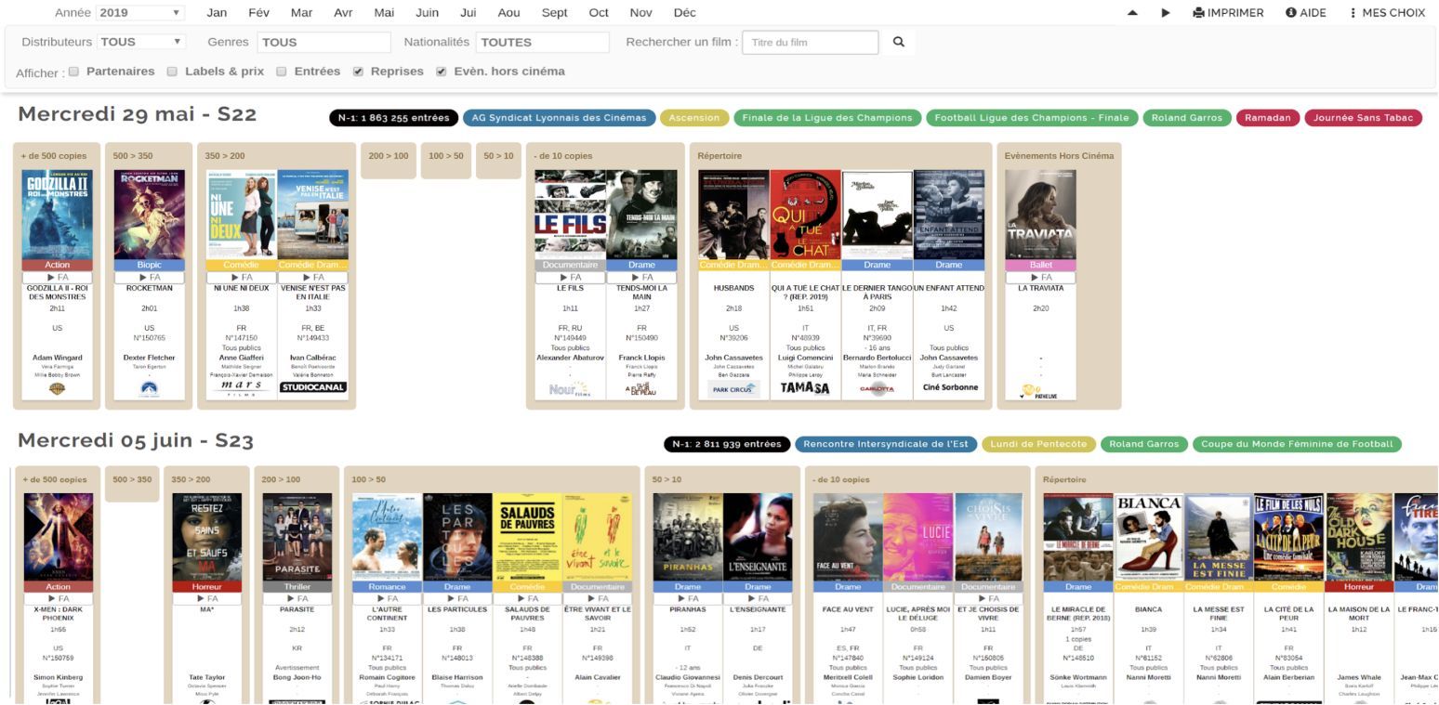Open the Godzilla II poster thumbnail
The height and width of the screenshot is (705, 1439).
tap(58, 215)
